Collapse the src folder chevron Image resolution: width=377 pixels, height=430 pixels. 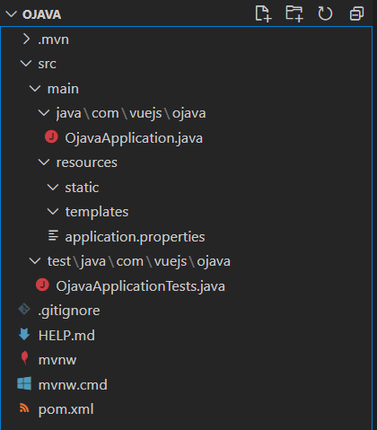pyautogui.click(x=26, y=64)
